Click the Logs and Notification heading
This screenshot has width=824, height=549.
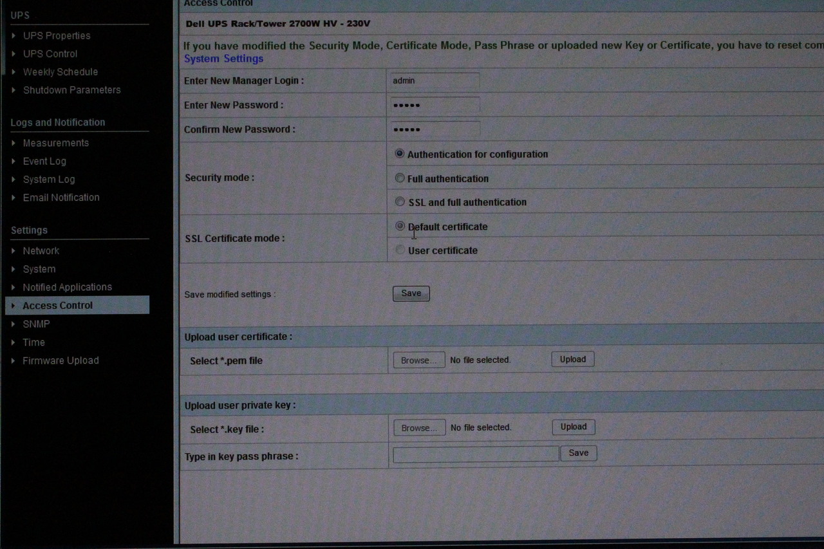pyautogui.click(x=58, y=122)
